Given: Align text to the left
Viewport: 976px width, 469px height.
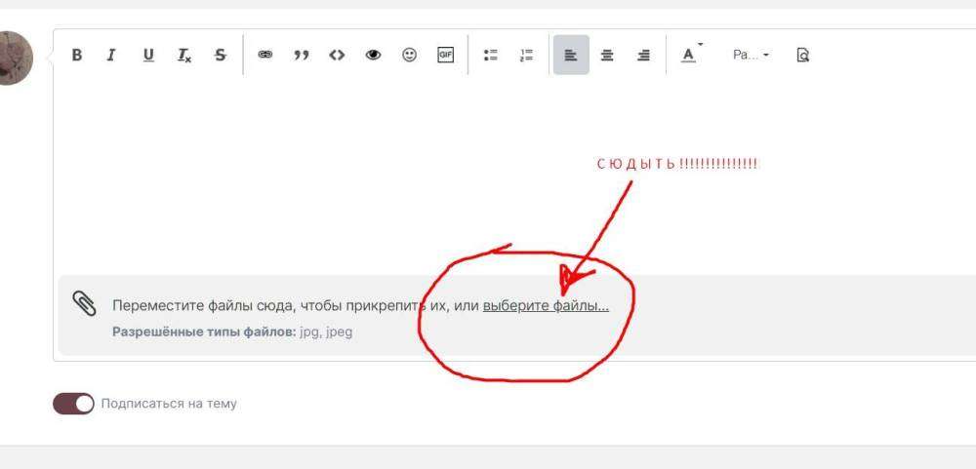Looking at the screenshot, I should click(571, 56).
